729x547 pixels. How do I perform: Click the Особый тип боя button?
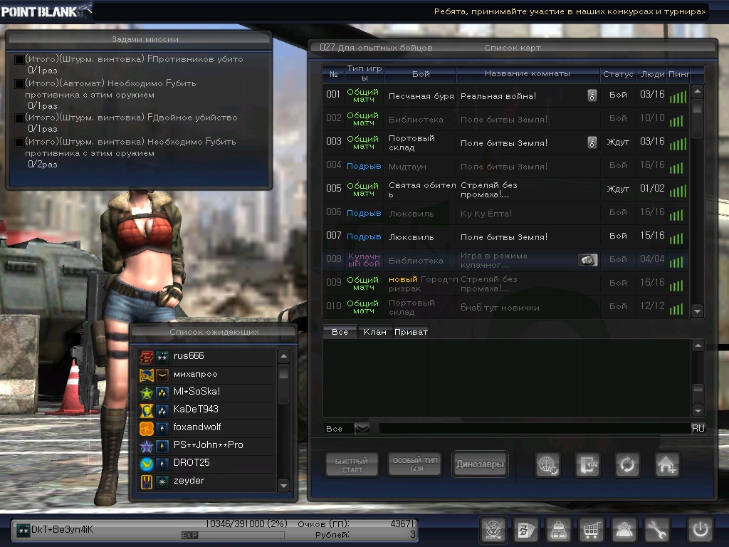click(415, 464)
